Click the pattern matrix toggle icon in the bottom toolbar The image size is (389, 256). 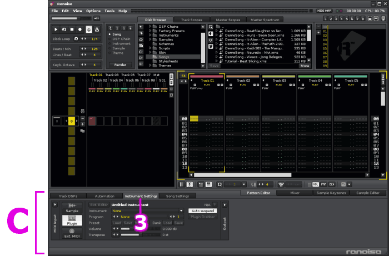coord(189,184)
